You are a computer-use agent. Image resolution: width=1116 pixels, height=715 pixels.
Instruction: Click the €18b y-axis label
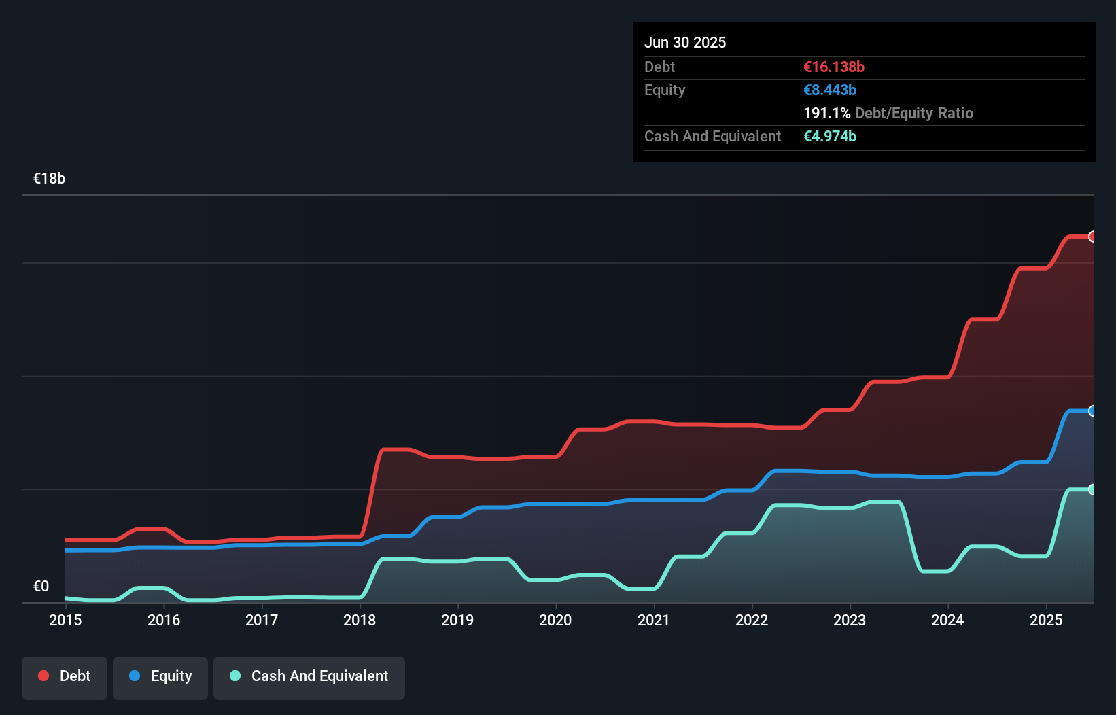coord(49,179)
